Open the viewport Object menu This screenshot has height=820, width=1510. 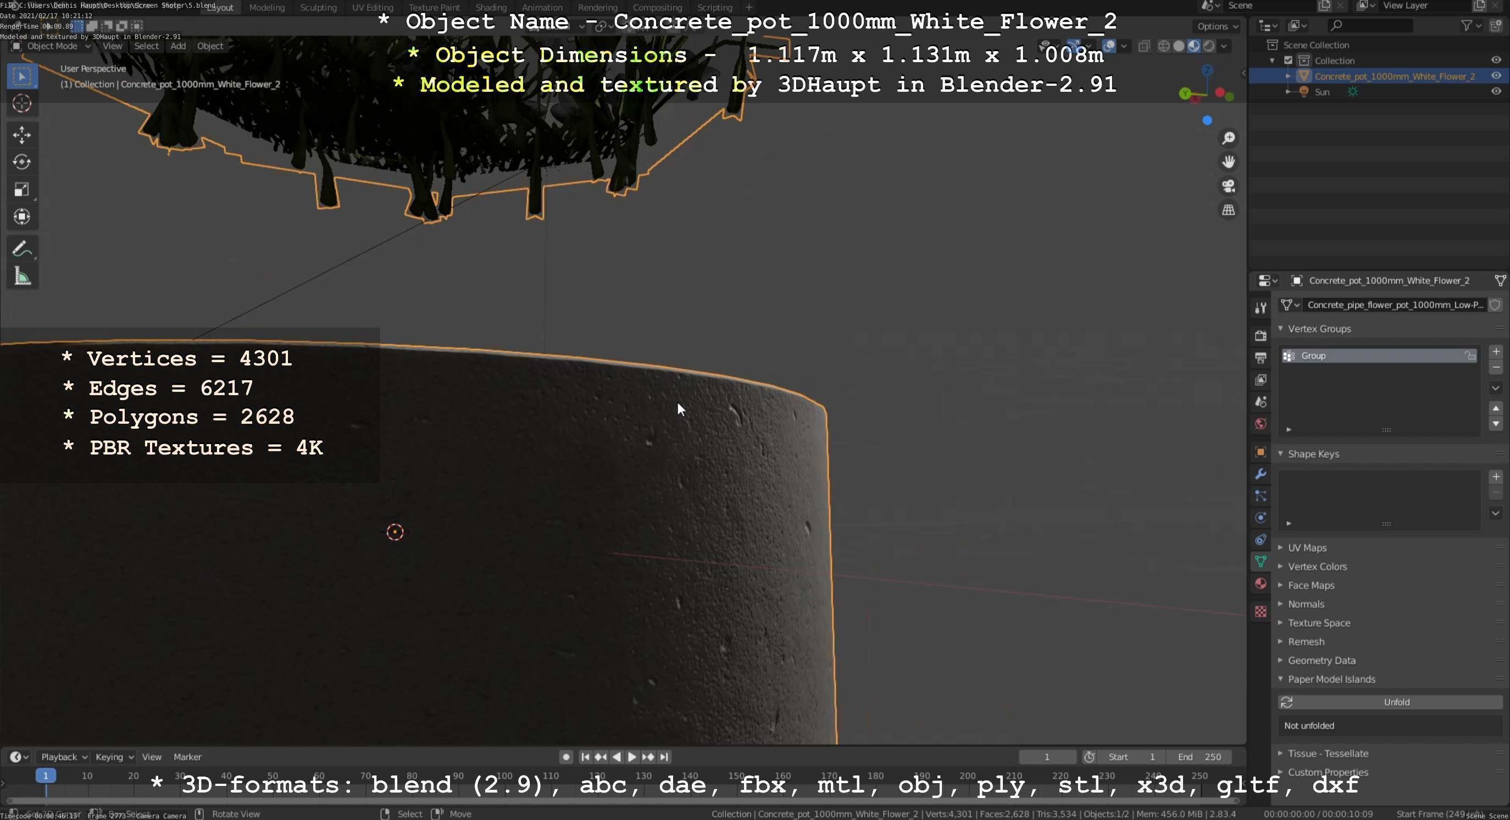(210, 46)
